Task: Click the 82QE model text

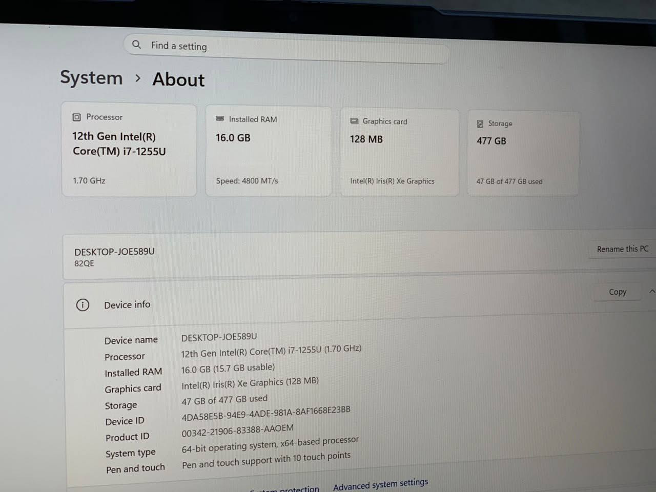Action: point(84,263)
